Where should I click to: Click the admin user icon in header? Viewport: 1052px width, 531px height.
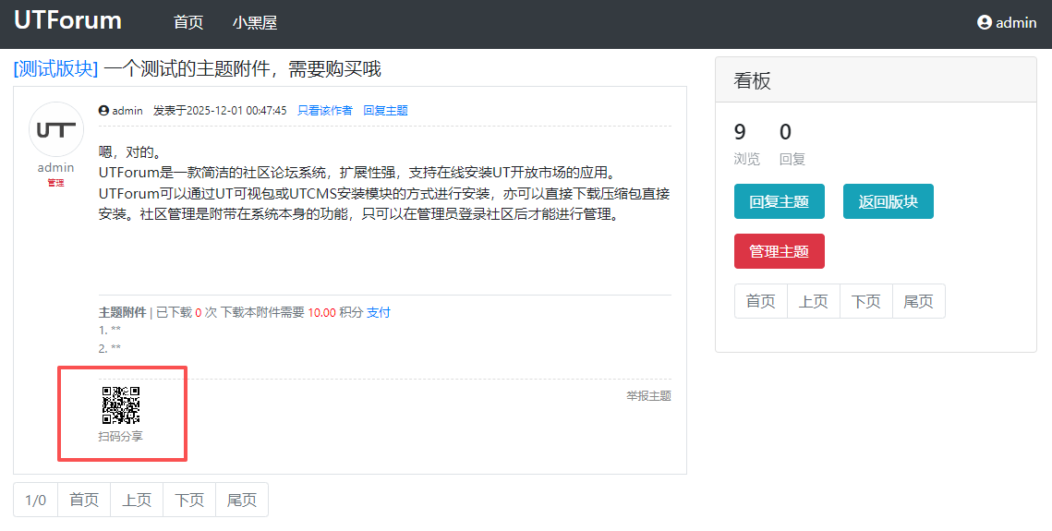[985, 23]
